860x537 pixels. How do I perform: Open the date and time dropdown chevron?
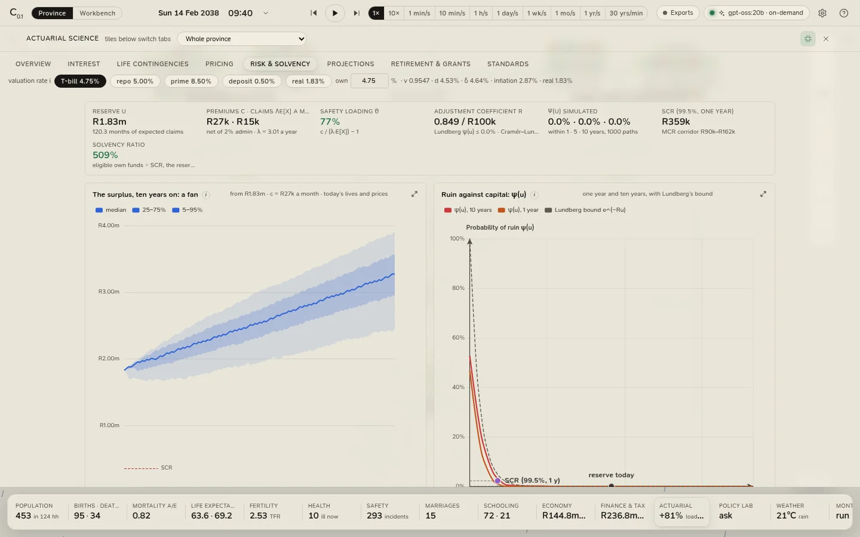(266, 13)
